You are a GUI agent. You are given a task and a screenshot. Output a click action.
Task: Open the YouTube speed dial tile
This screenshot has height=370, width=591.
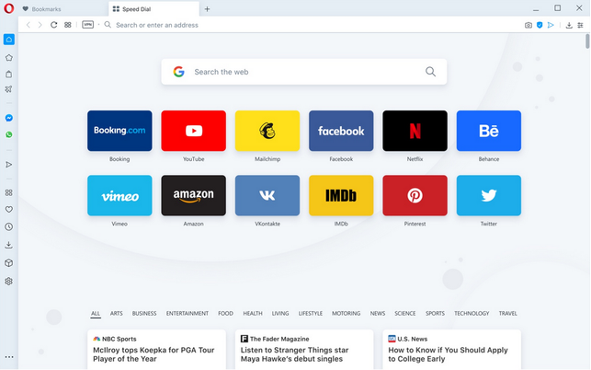click(x=194, y=131)
